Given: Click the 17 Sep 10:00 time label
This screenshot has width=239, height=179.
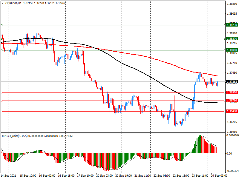Looking at the screenshot, I should coord(85,176).
